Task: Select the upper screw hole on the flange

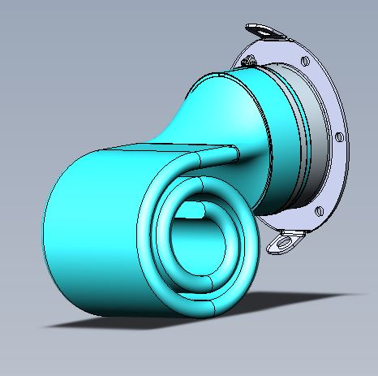Action: click(305, 61)
